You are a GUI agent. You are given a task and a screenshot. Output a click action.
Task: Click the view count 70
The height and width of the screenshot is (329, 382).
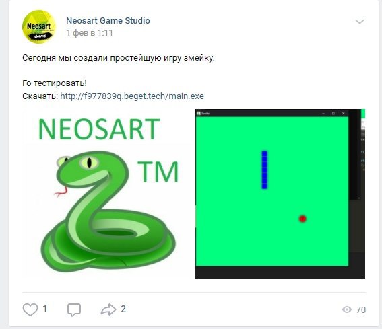[x=361, y=309]
